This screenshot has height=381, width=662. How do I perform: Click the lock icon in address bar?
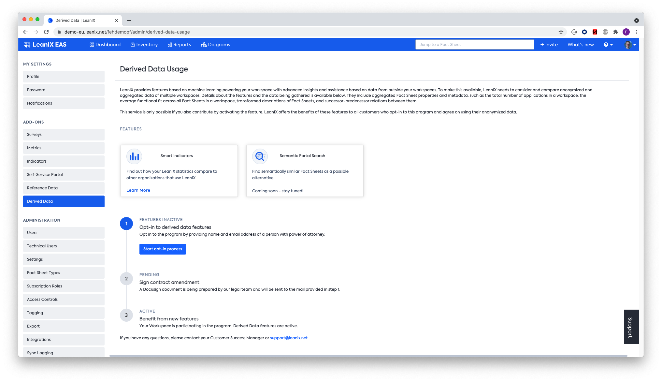tap(59, 32)
